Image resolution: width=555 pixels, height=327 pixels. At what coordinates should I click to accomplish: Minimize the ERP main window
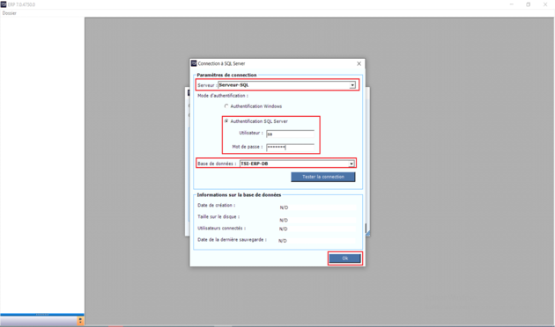[512, 4]
